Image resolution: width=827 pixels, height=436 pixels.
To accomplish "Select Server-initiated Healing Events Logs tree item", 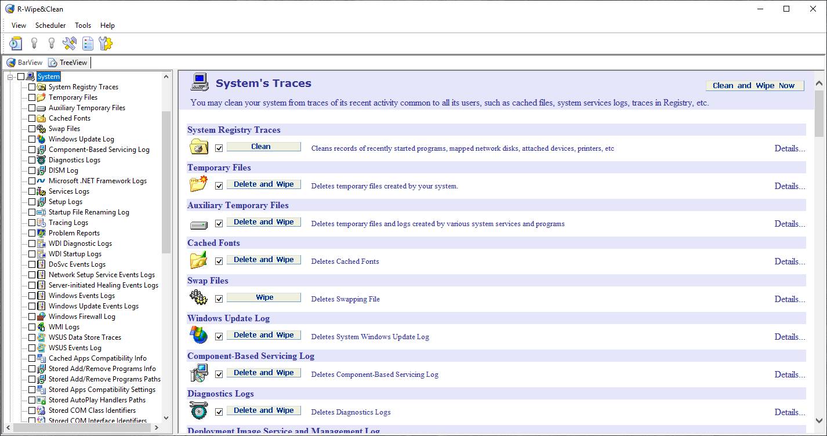I will tap(103, 285).
